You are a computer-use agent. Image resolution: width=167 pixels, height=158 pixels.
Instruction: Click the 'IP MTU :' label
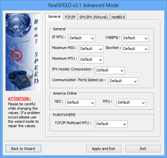(x=59, y=37)
